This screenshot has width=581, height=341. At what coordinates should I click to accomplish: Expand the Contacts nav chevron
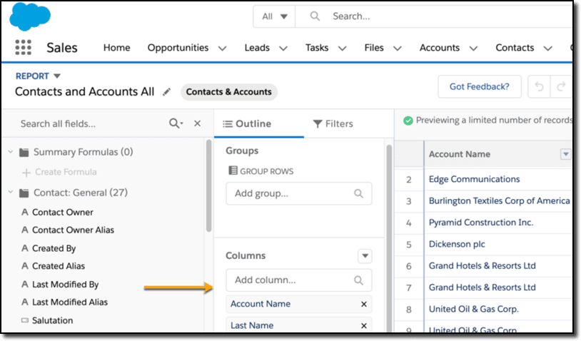547,49
